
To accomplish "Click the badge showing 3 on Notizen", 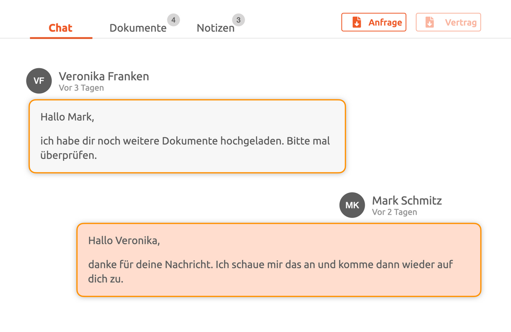I will point(238,20).
